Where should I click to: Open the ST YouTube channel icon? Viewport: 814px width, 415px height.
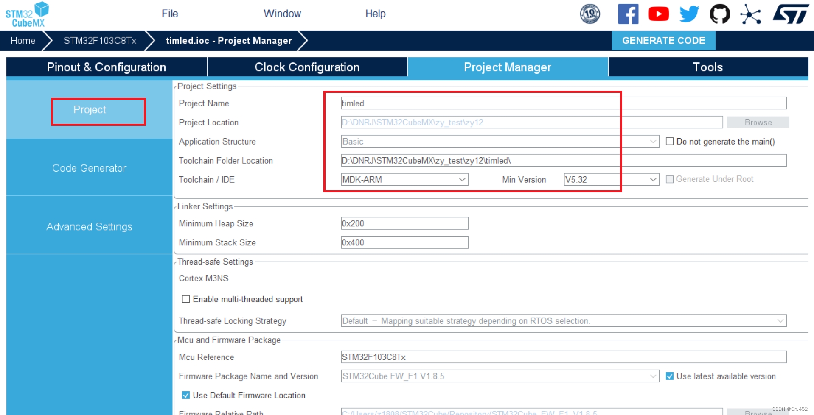click(x=659, y=14)
